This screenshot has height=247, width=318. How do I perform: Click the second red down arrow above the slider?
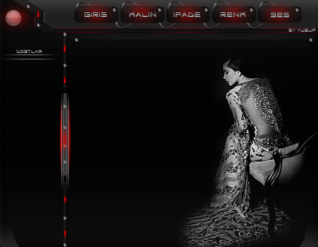pos(65,80)
